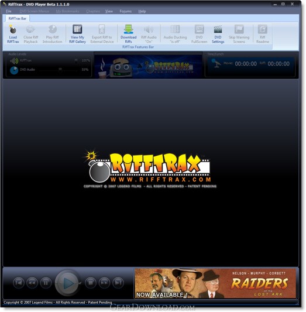The height and width of the screenshot is (312, 306).
Task: Click the status bar copyright text
Action: click(x=58, y=303)
